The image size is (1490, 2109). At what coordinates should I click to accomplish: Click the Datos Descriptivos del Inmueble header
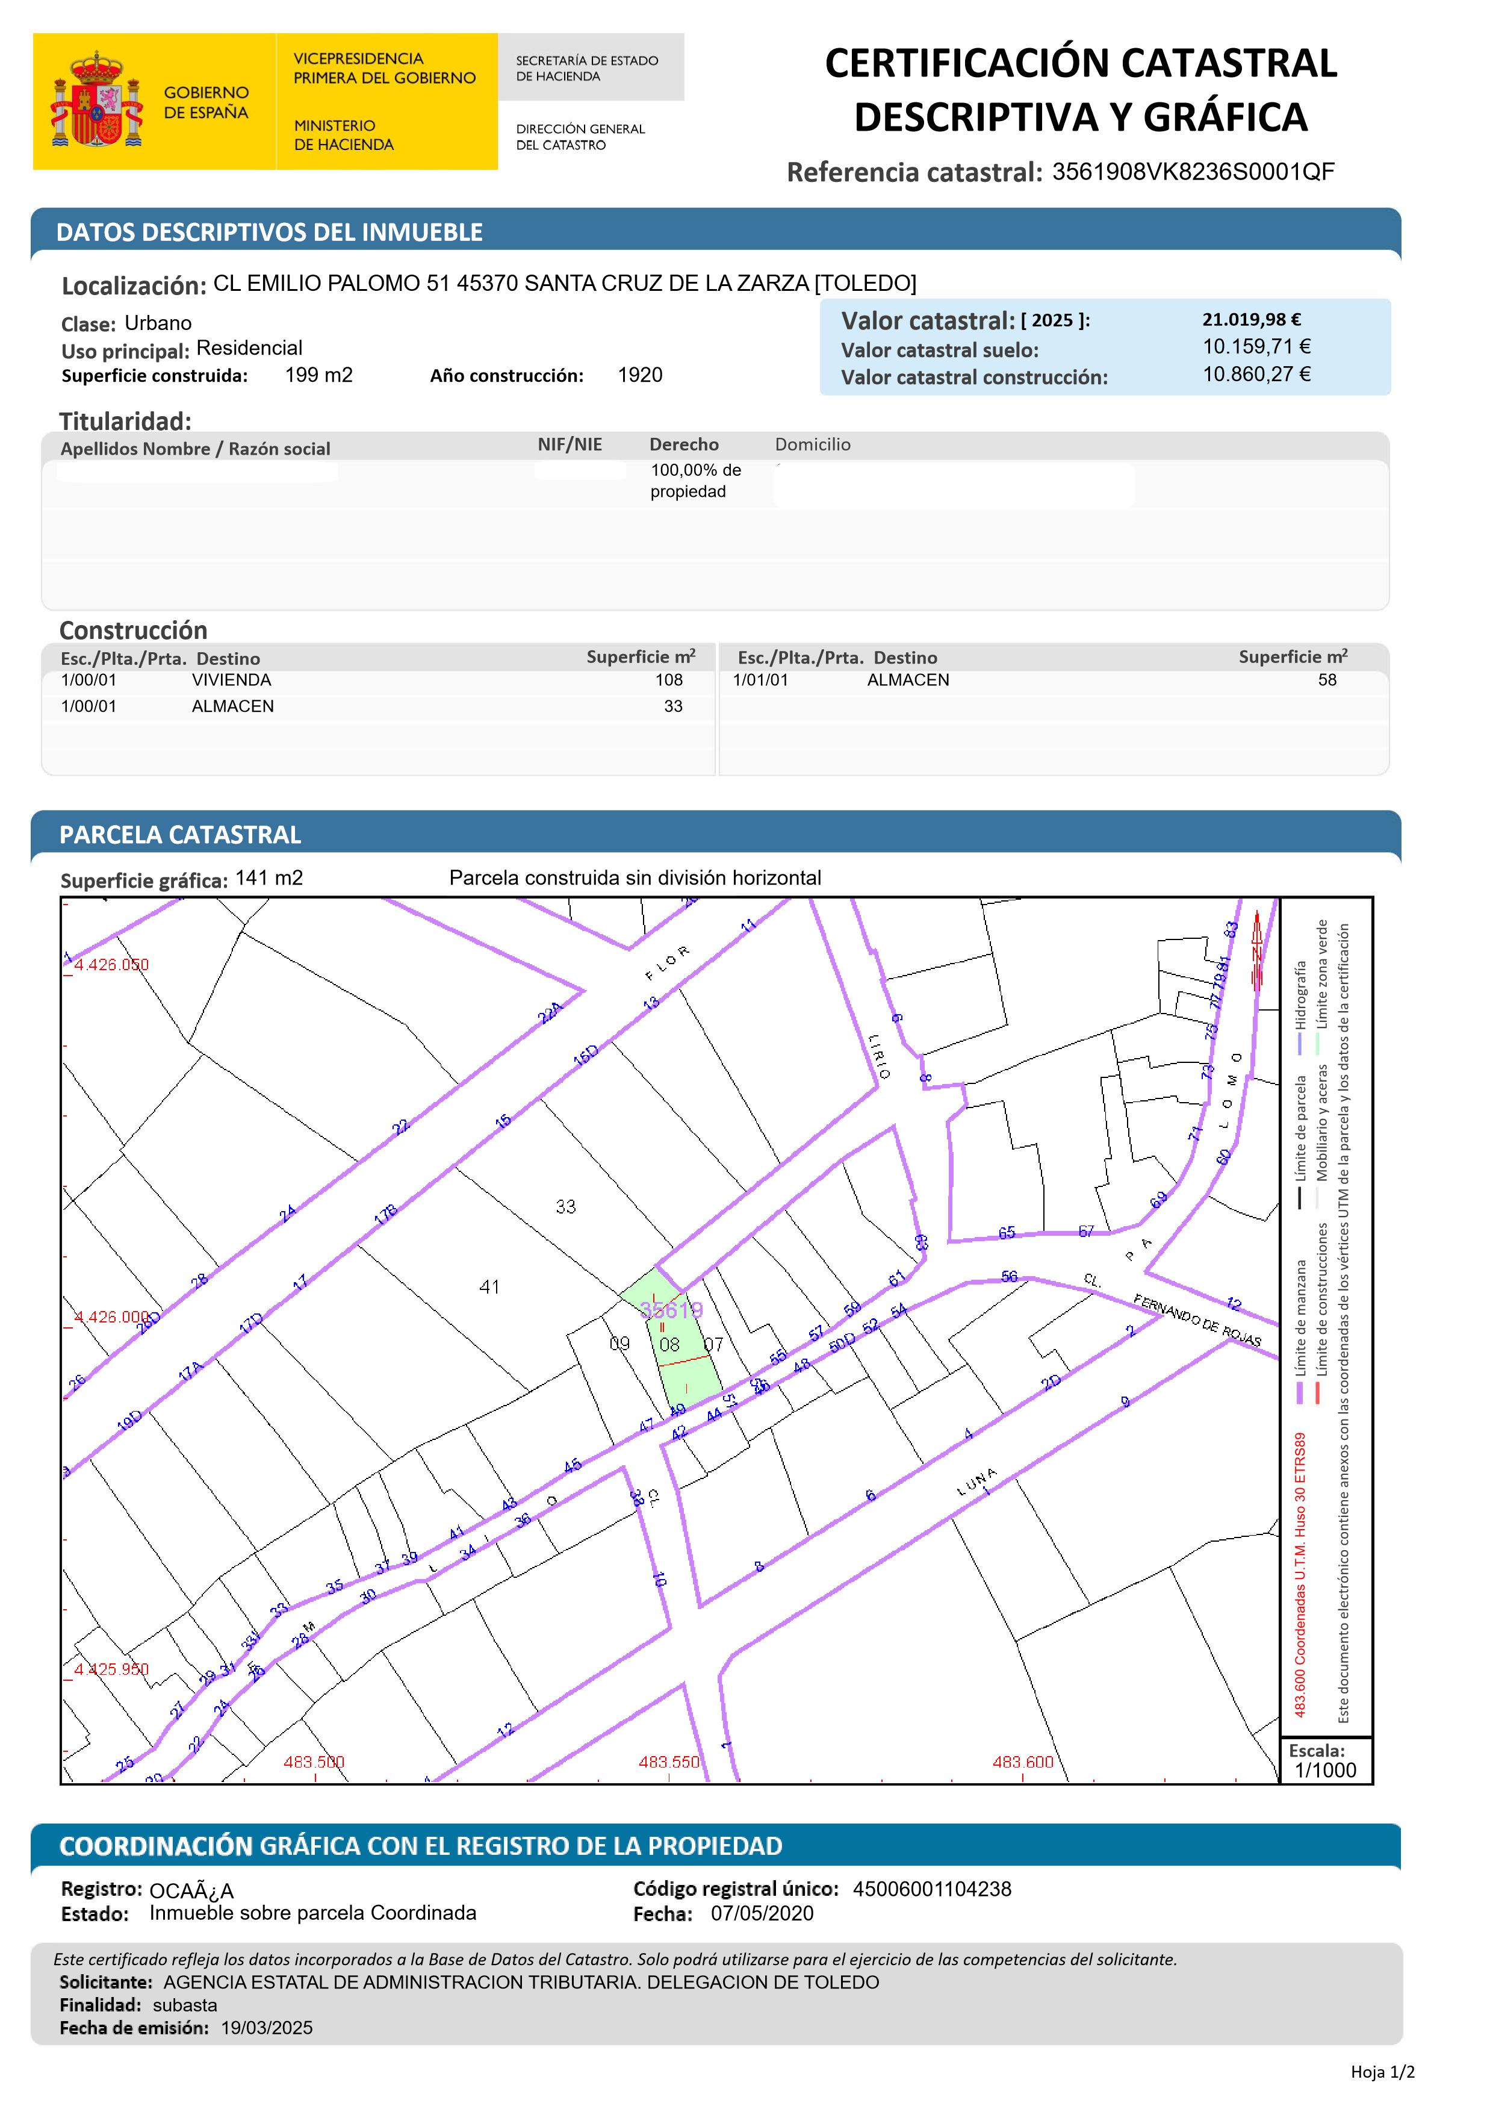click(x=269, y=232)
